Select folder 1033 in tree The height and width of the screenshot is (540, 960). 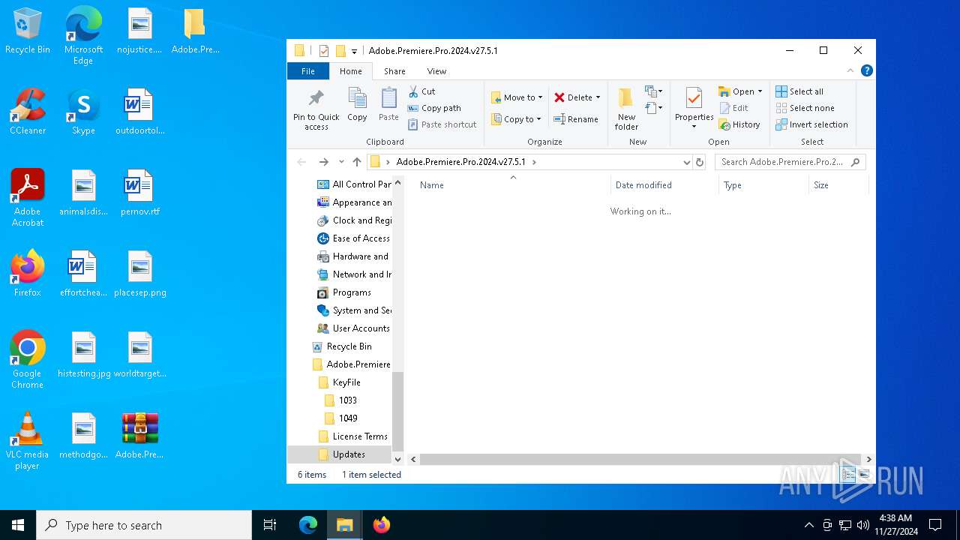[x=340, y=400]
